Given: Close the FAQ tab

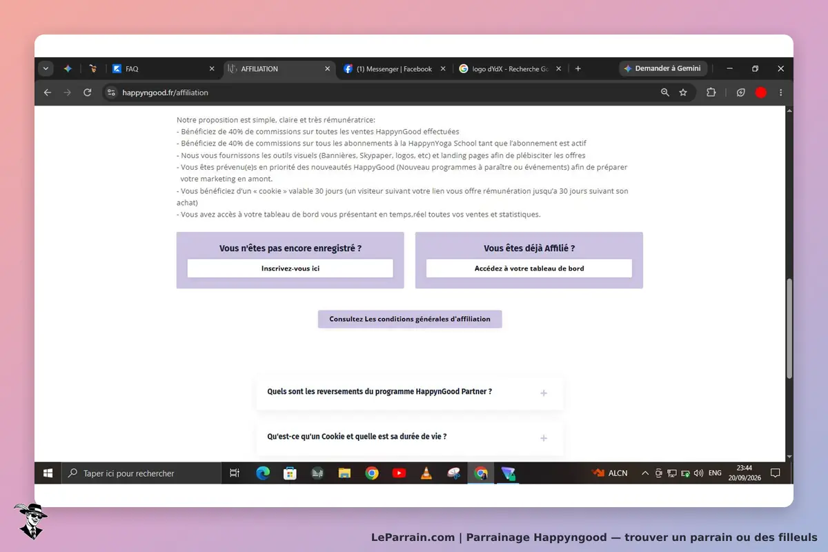Looking at the screenshot, I should tap(212, 69).
